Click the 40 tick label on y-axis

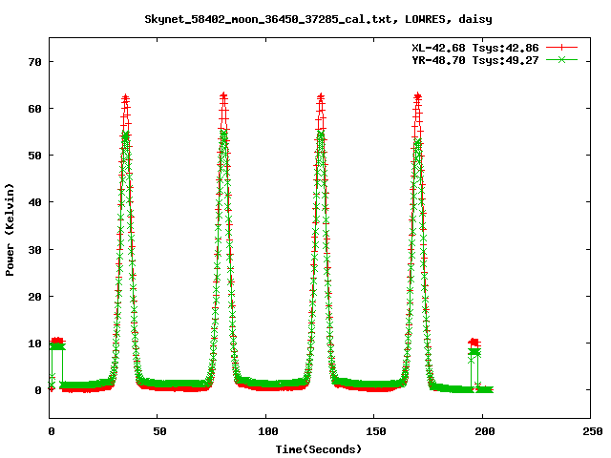tap(34, 202)
